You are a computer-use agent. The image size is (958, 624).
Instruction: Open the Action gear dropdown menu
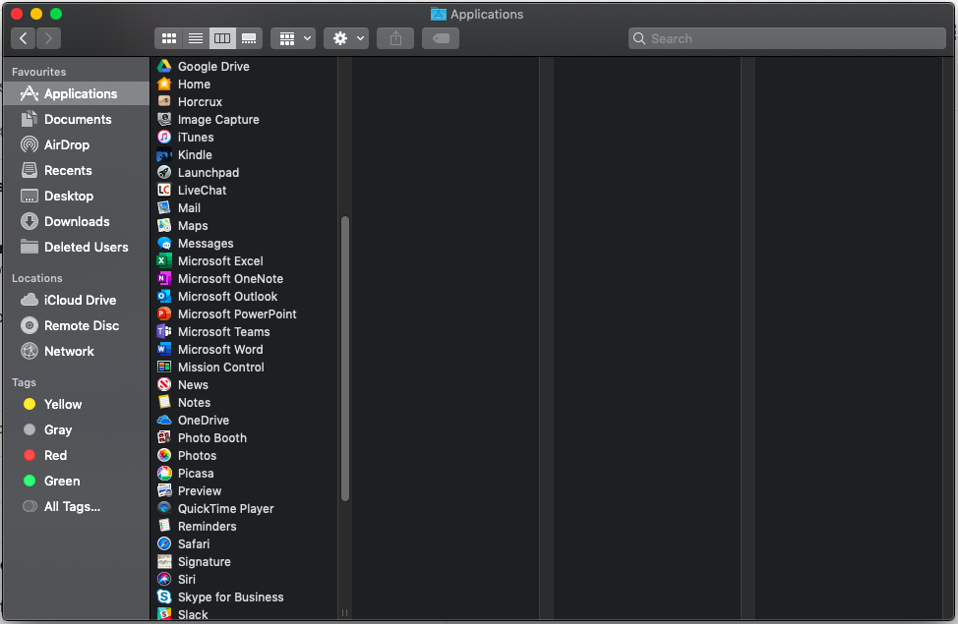pyautogui.click(x=348, y=38)
